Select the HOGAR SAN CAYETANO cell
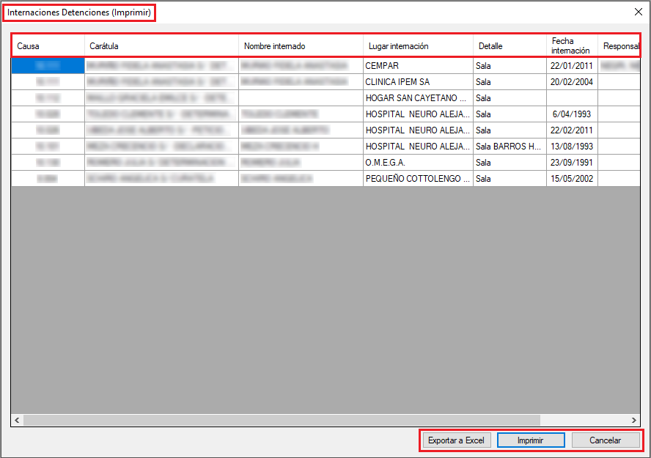Image resolution: width=651 pixels, height=458 pixels. tap(418, 98)
